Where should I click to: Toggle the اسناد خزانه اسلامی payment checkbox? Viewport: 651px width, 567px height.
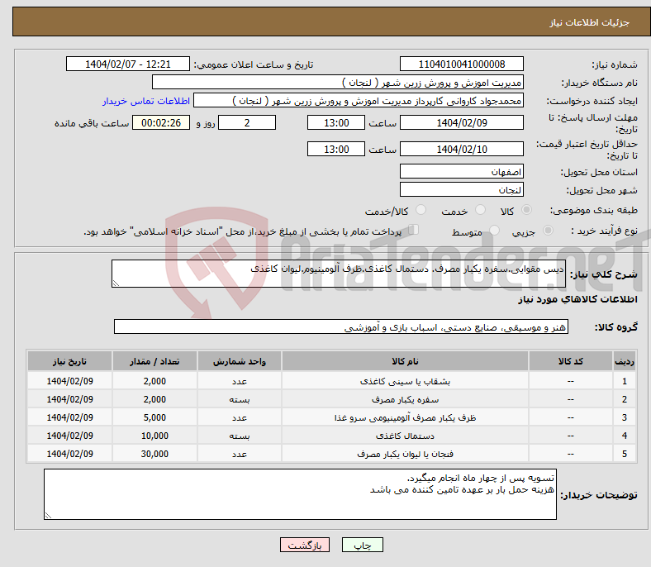(x=415, y=231)
